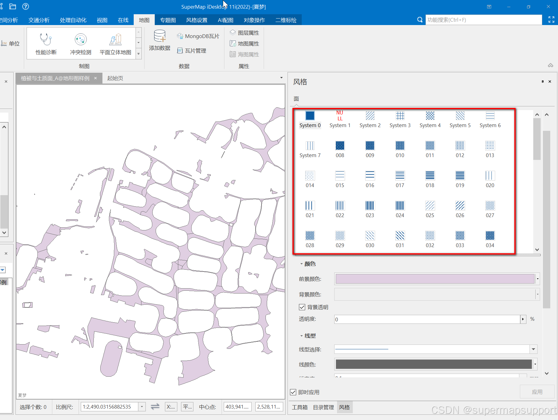Image resolution: width=558 pixels, height=420 pixels.
Task: Click the 应用 apply button
Action: (537, 392)
